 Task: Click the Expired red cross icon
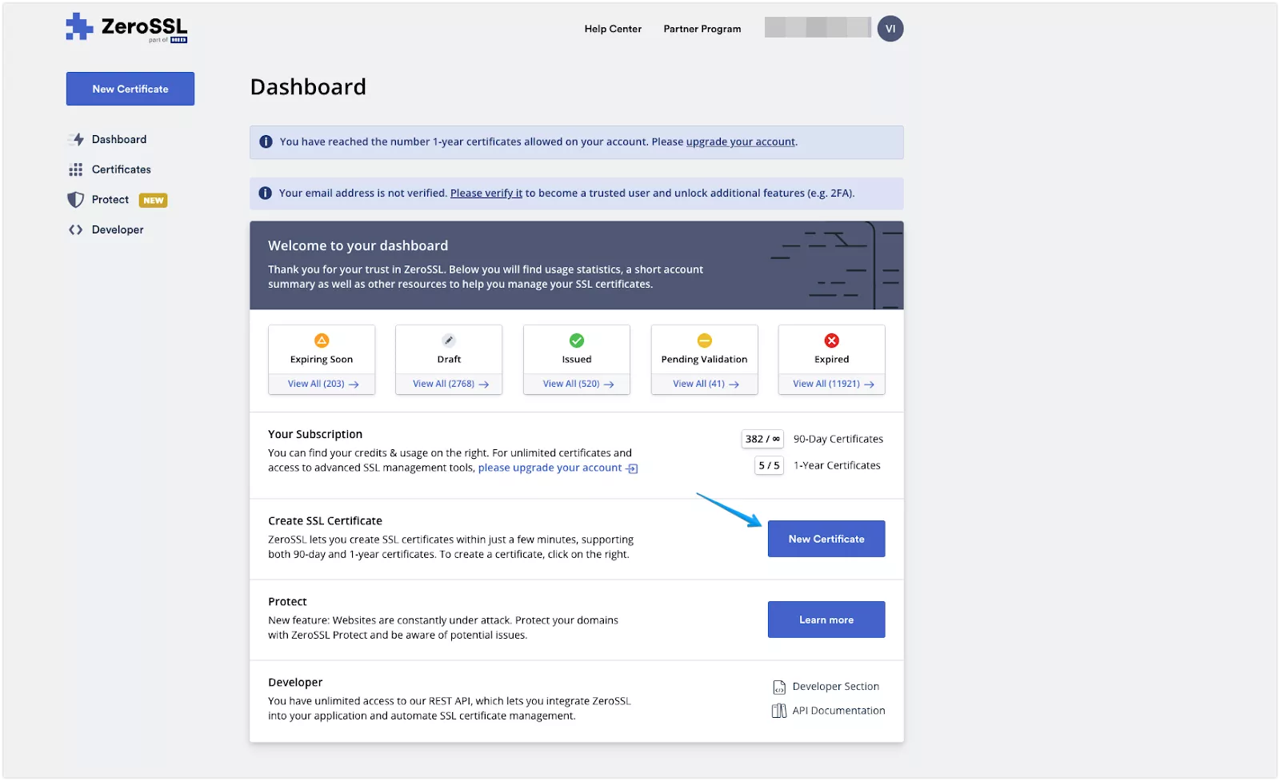[830, 341]
